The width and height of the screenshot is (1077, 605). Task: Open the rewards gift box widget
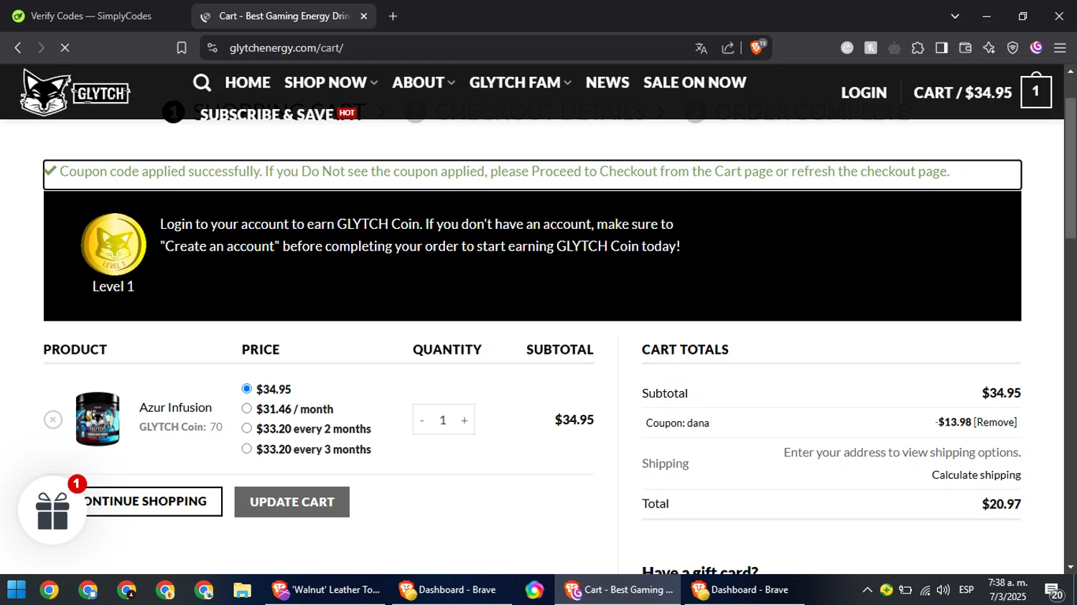pos(52,510)
